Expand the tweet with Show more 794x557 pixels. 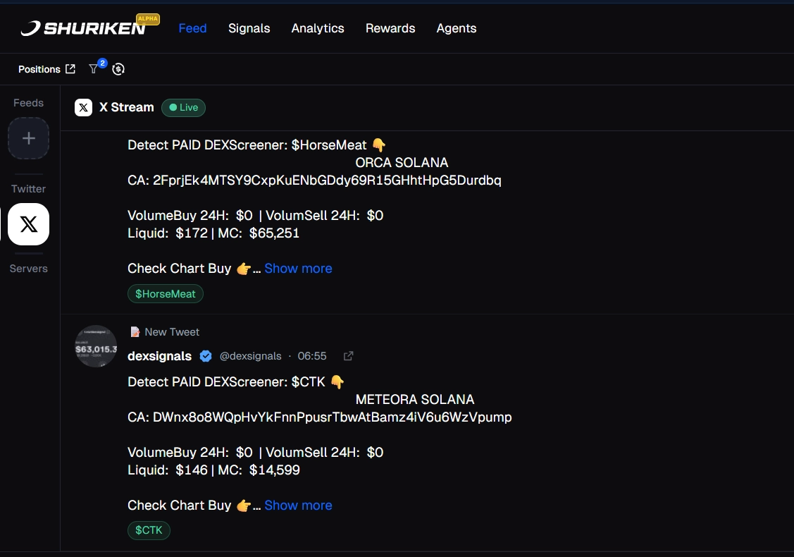pos(298,505)
